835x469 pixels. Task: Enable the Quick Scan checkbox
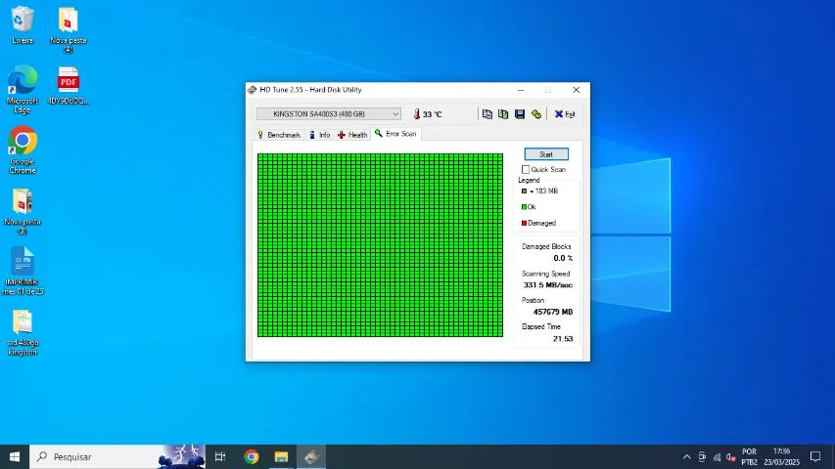pyautogui.click(x=526, y=170)
